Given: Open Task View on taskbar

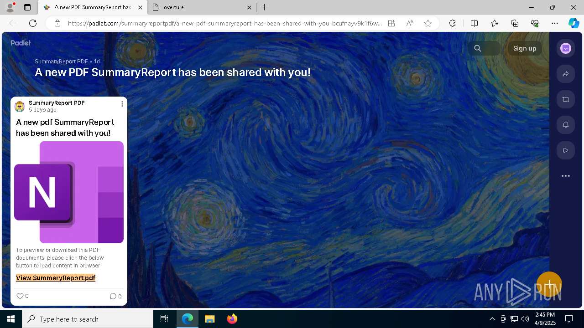Looking at the screenshot, I should (164, 319).
